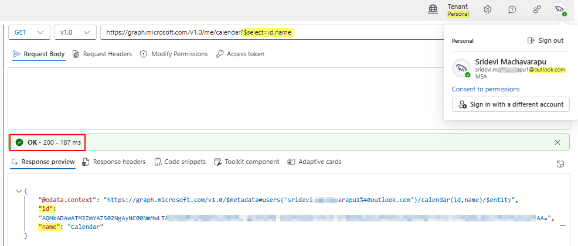578x246 pixels.
Task: Click the outlook.com email address
Action: [520, 70]
